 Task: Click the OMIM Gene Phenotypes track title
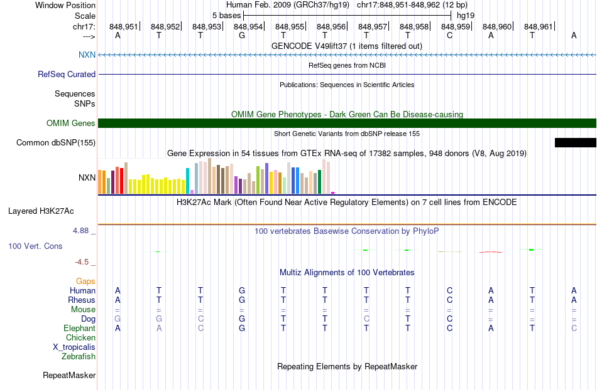point(347,114)
